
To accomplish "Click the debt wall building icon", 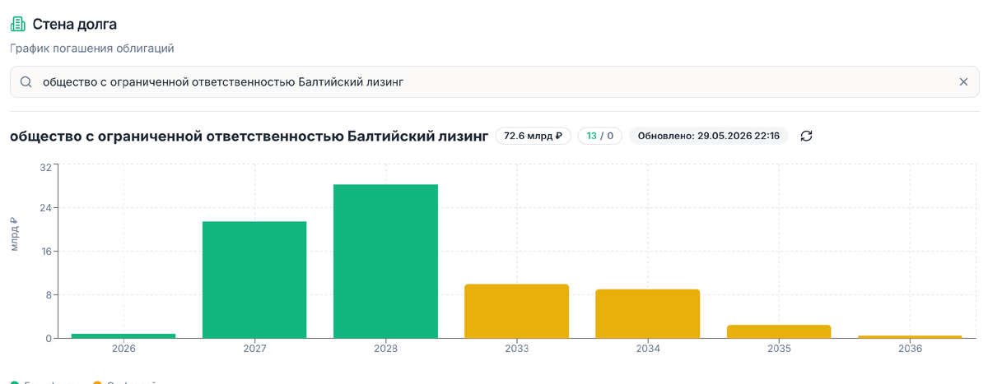I will coord(18,25).
